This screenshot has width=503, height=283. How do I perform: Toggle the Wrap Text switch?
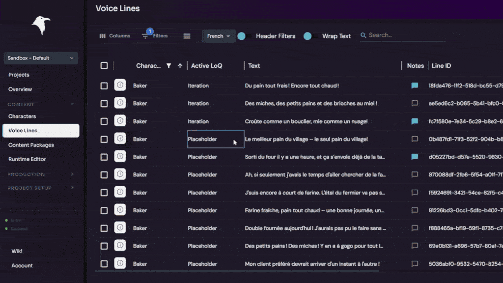(310, 36)
